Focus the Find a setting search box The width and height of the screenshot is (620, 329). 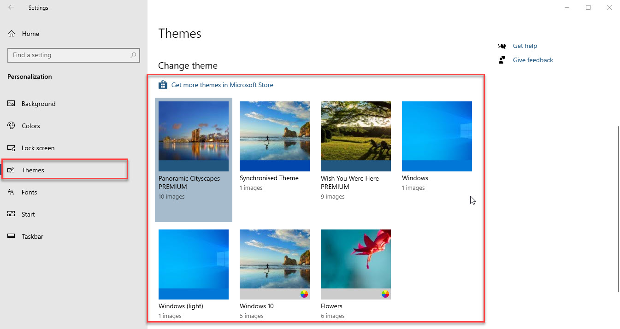74,55
